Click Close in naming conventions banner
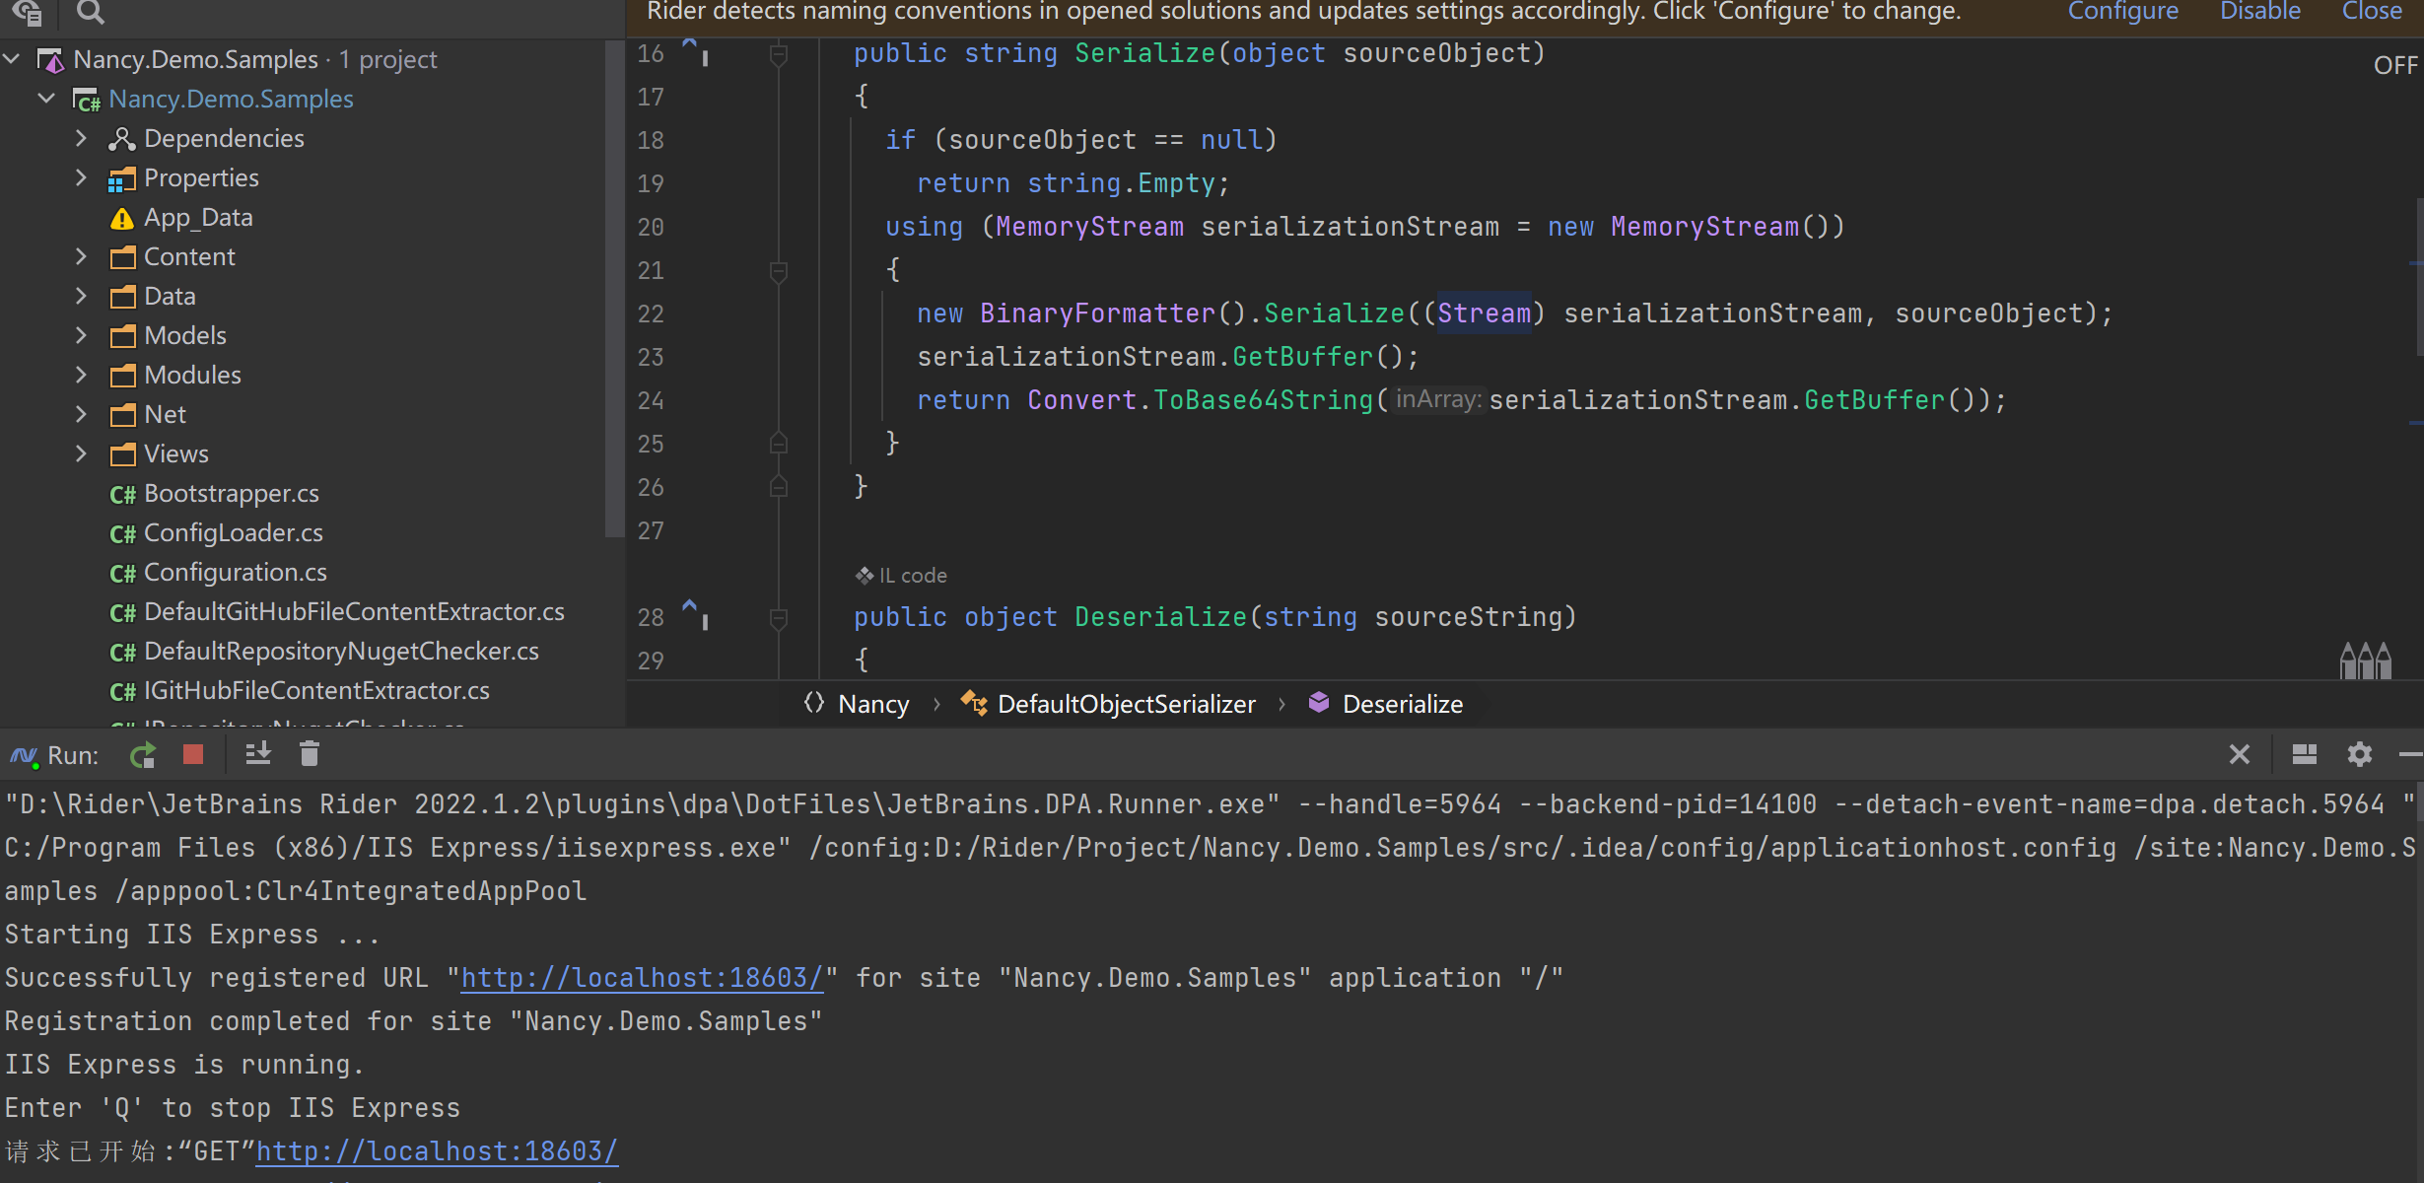The height and width of the screenshot is (1183, 2424). [2372, 12]
